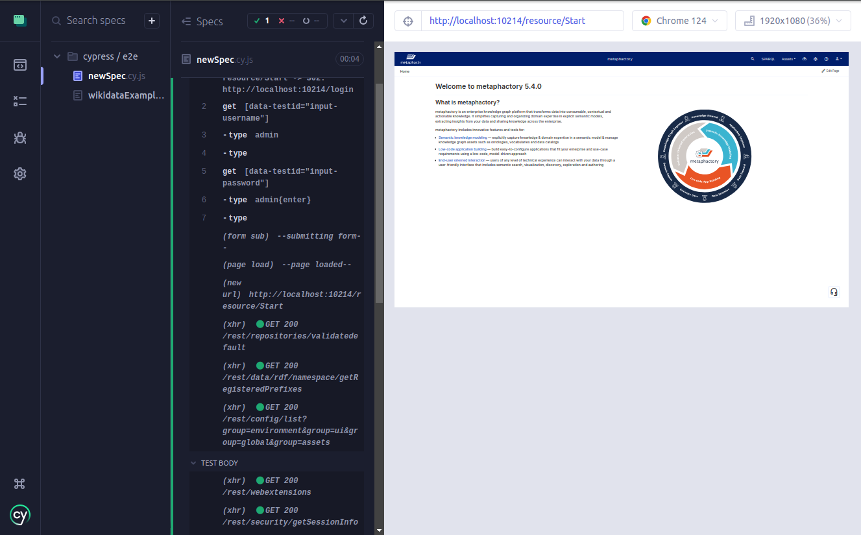
Task: Click the plus icon to create new spec
Action: [x=152, y=21]
